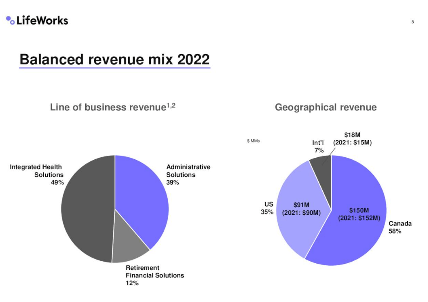Click the Geographical revenue heading
This screenshot has height=302, width=428.
[x=326, y=107]
